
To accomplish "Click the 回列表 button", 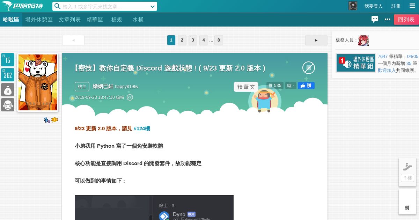I will click(406, 20).
